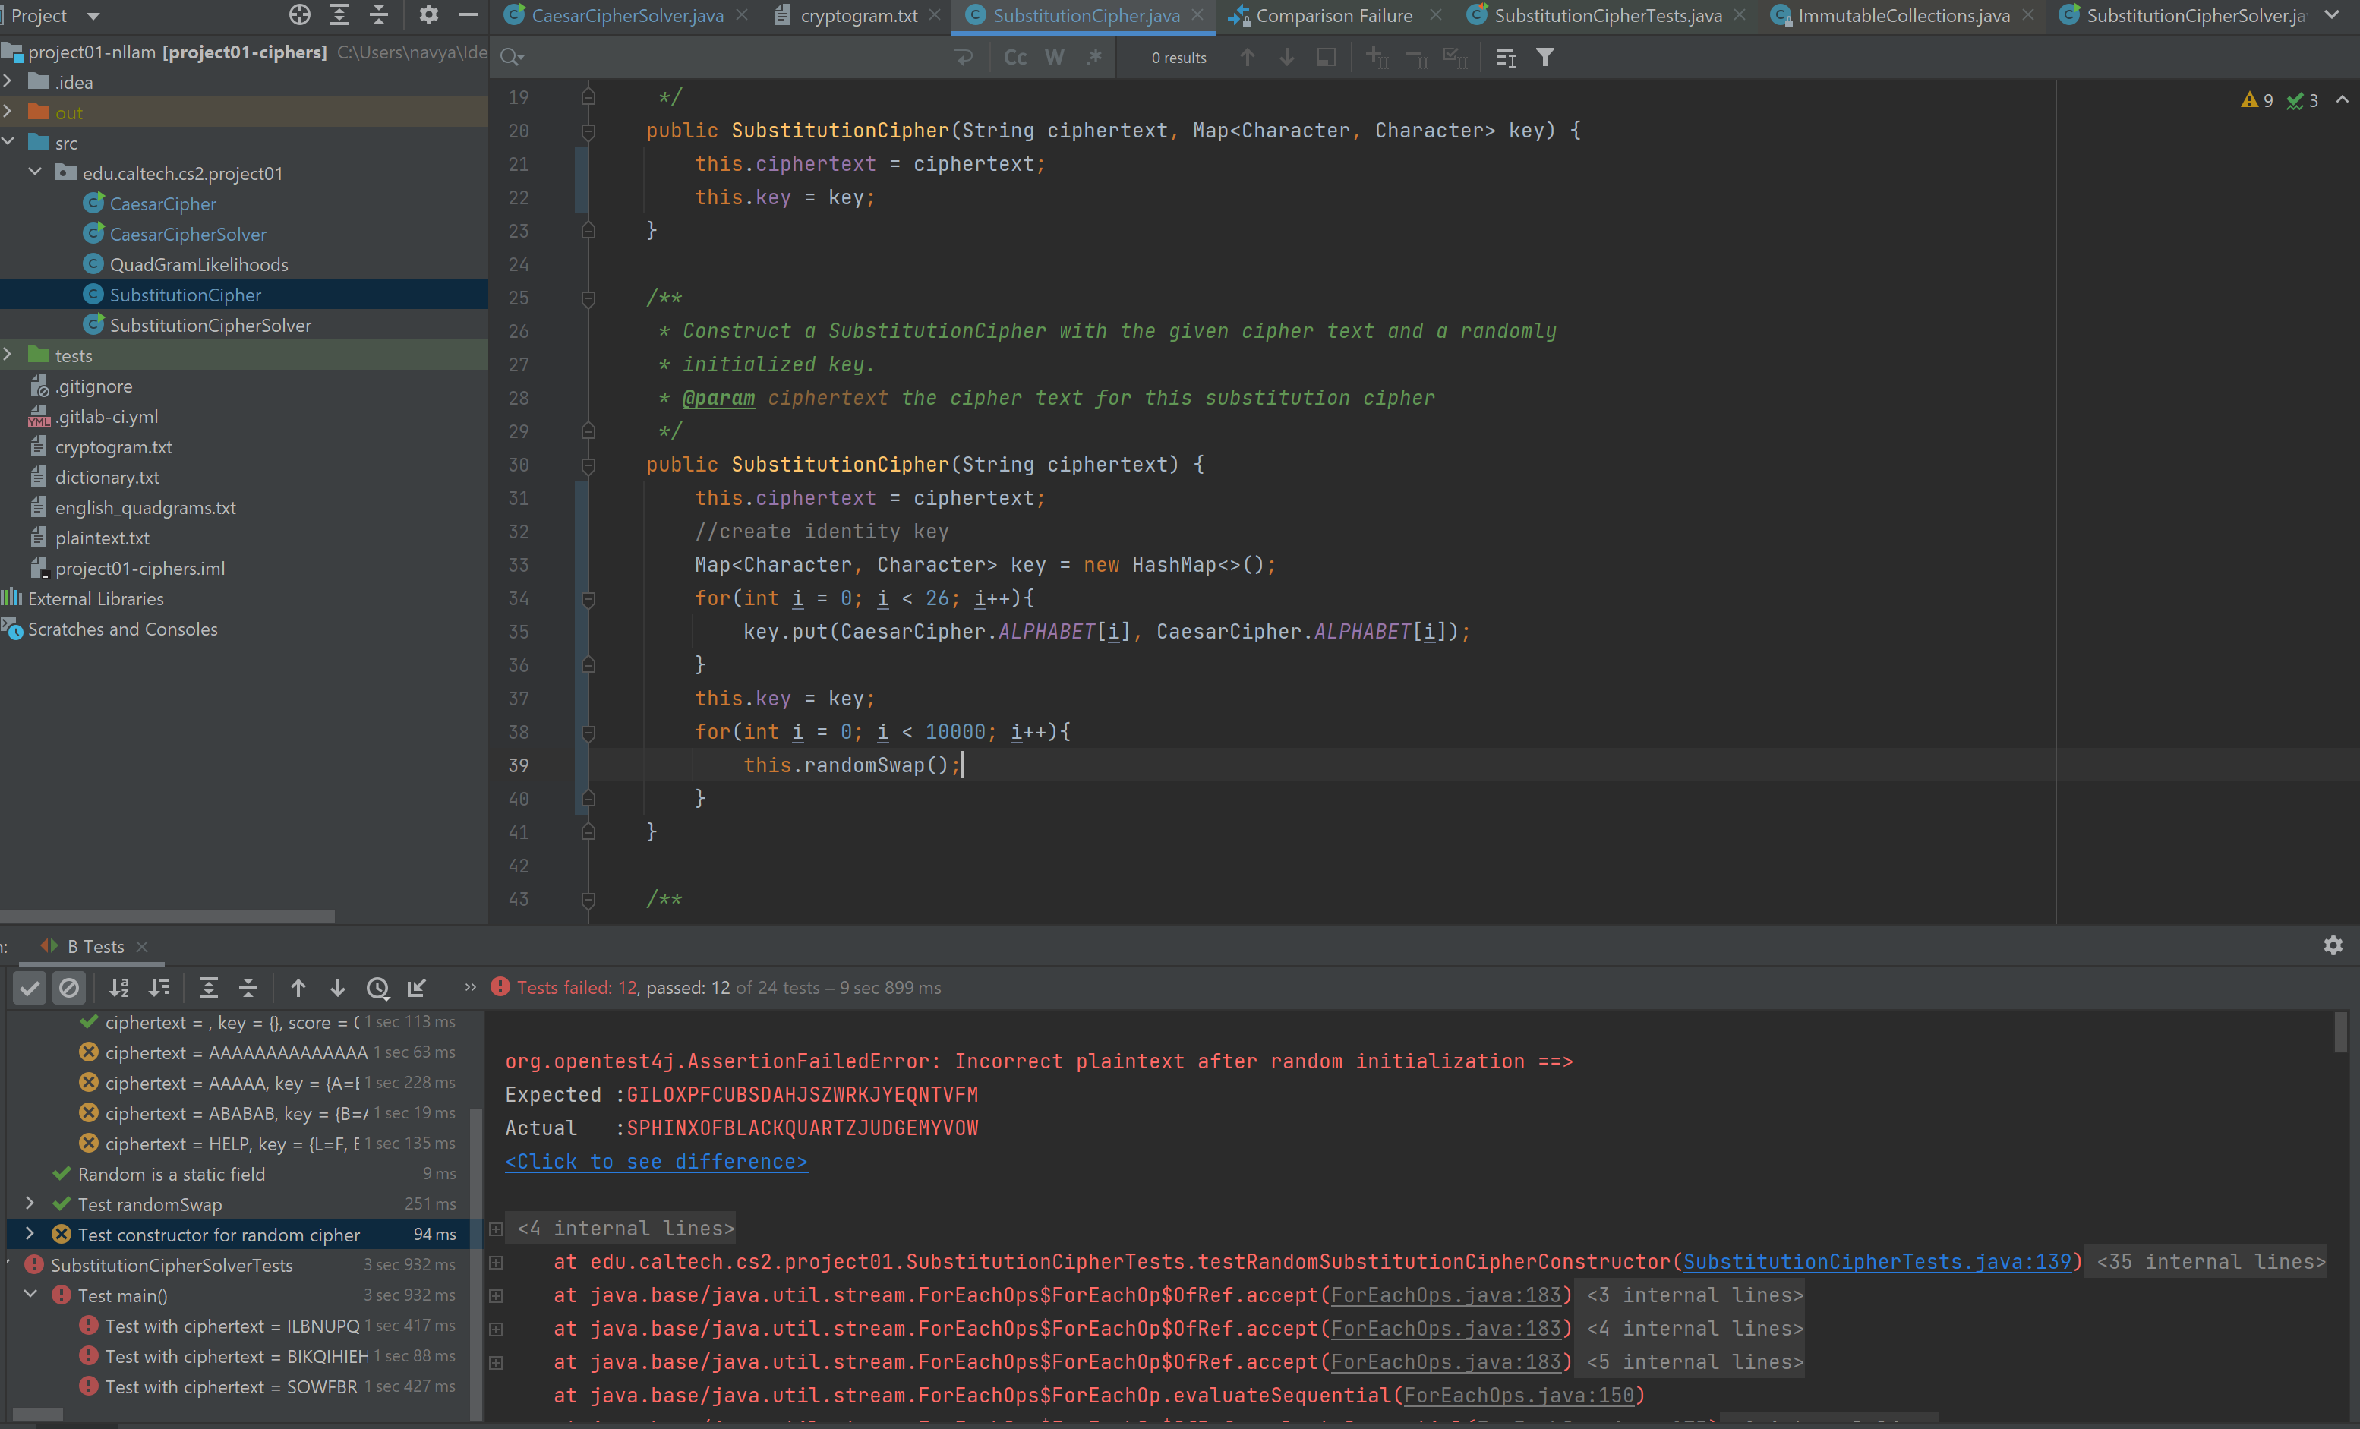
Task: Collapse the src folder
Action: [8, 143]
